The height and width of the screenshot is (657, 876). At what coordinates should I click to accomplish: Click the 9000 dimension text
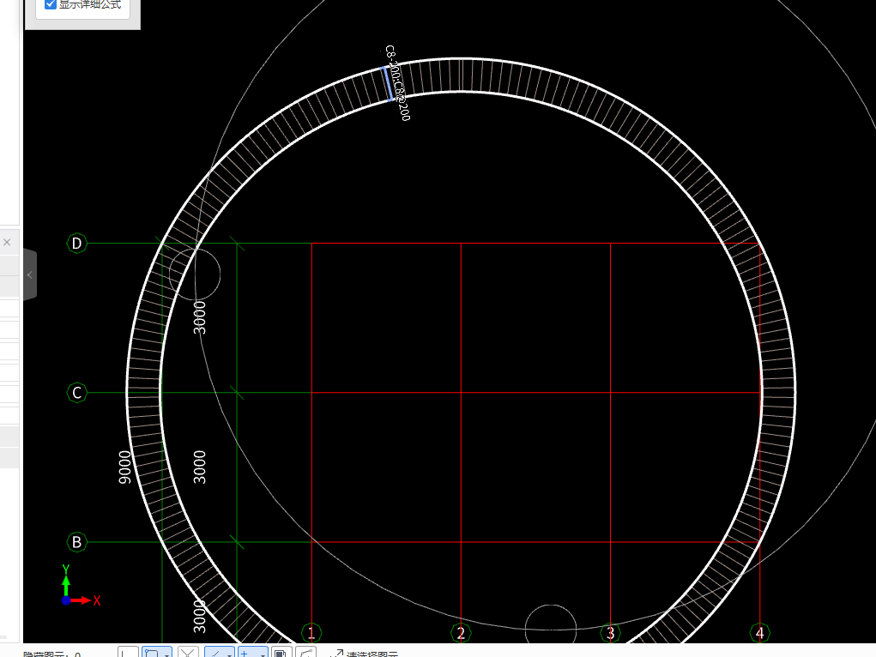[125, 467]
